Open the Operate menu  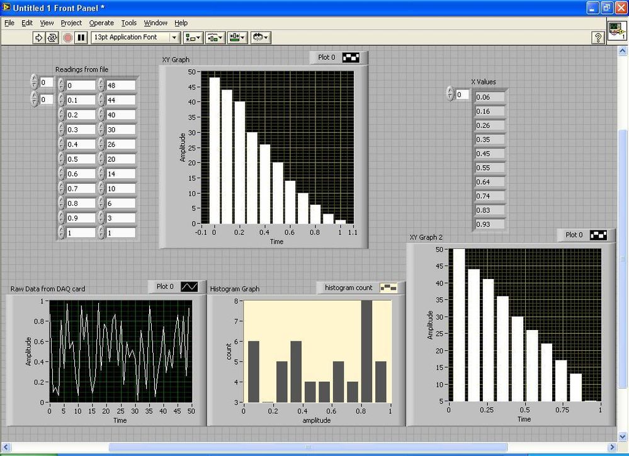101,23
